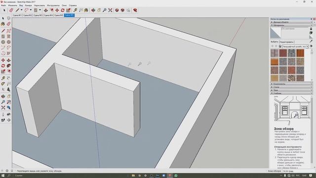This screenshot has width=316, height=178.
Task: Select the Arc tool in the top toolbar
Action: (26, 10)
